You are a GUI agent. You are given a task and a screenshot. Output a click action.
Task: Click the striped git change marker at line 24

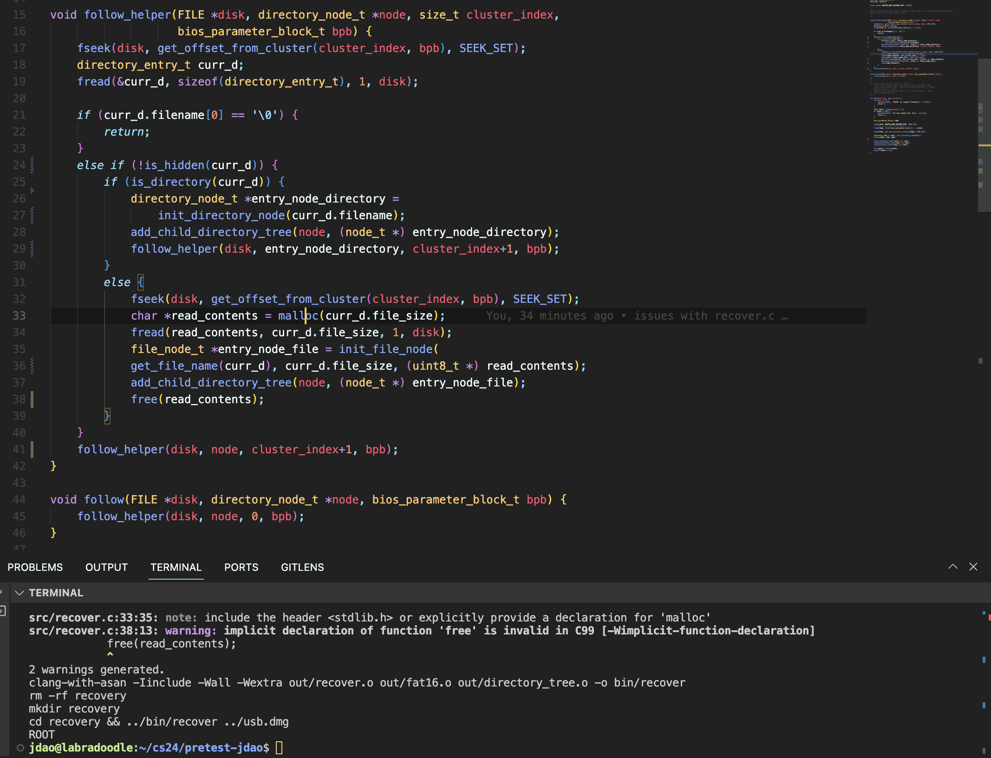[x=32, y=165]
